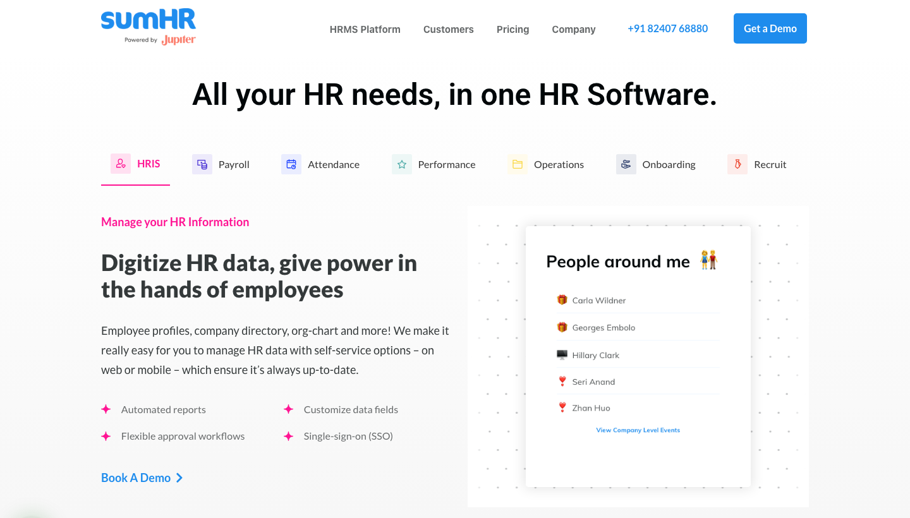Click Flexible approval workflows text
Screen dimensions: 910x518
(183, 436)
